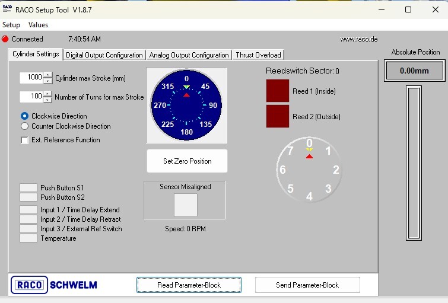Switch to Analog Output Configuration tab

189,55
